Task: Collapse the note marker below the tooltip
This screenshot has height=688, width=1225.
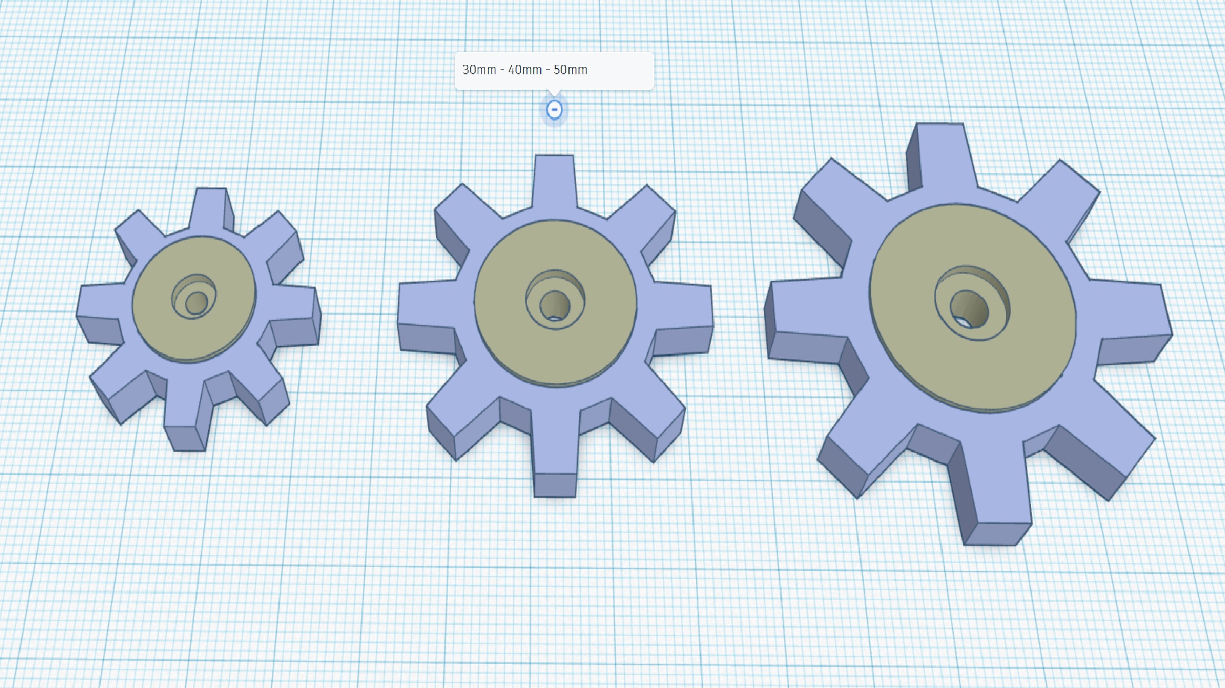Action: coord(554,110)
